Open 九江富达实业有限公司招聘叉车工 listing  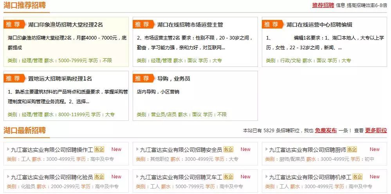click(181, 177)
